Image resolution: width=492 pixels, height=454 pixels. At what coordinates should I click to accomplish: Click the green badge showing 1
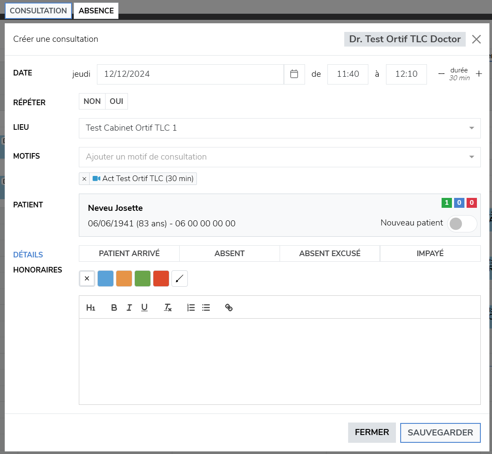point(446,203)
